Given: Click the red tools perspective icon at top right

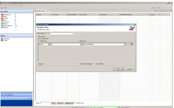Looking at the screenshot, I should click(x=160, y=8).
